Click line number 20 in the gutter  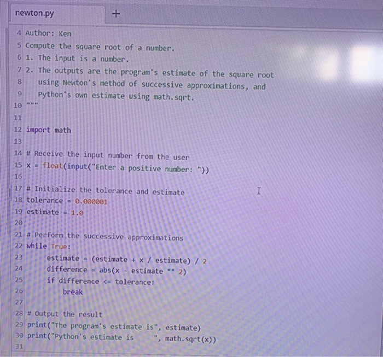18,223
